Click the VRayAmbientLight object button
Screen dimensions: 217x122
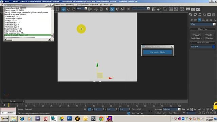pyautogui.click(x=196, y=38)
